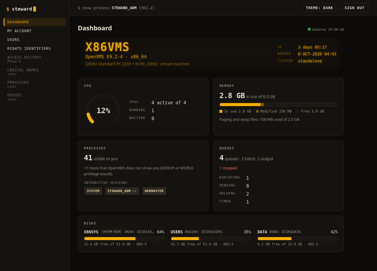Click the 'DKB0: DISK$DATA' device label

285,232
